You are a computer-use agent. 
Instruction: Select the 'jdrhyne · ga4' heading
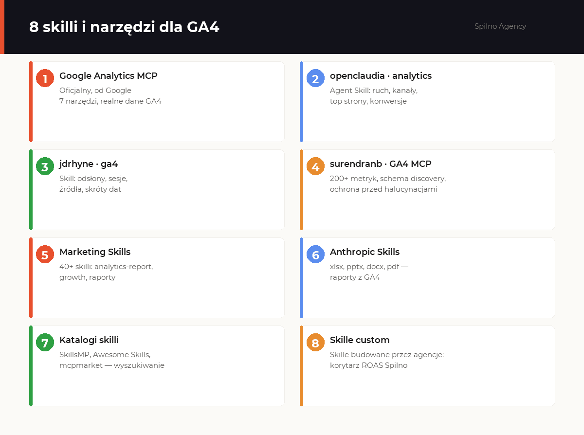pyautogui.click(x=89, y=164)
